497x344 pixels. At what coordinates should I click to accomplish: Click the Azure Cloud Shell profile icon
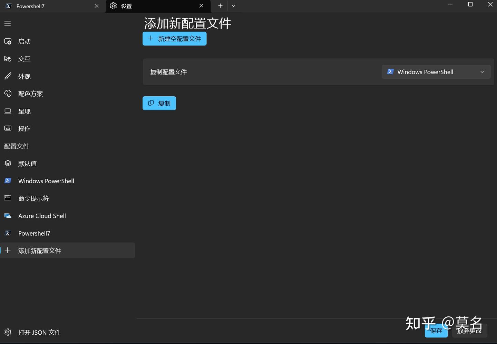tap(8, 216)
